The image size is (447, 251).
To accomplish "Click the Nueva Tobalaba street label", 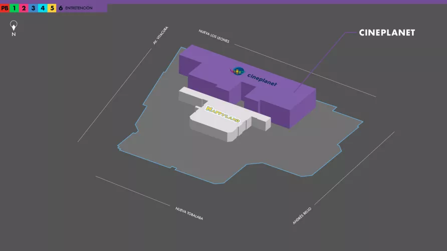I will (x=189, y=213).
